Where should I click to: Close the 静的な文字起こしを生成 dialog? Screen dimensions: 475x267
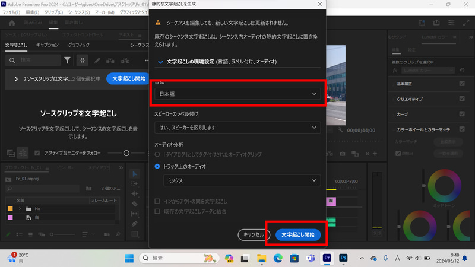pos(320,4)
